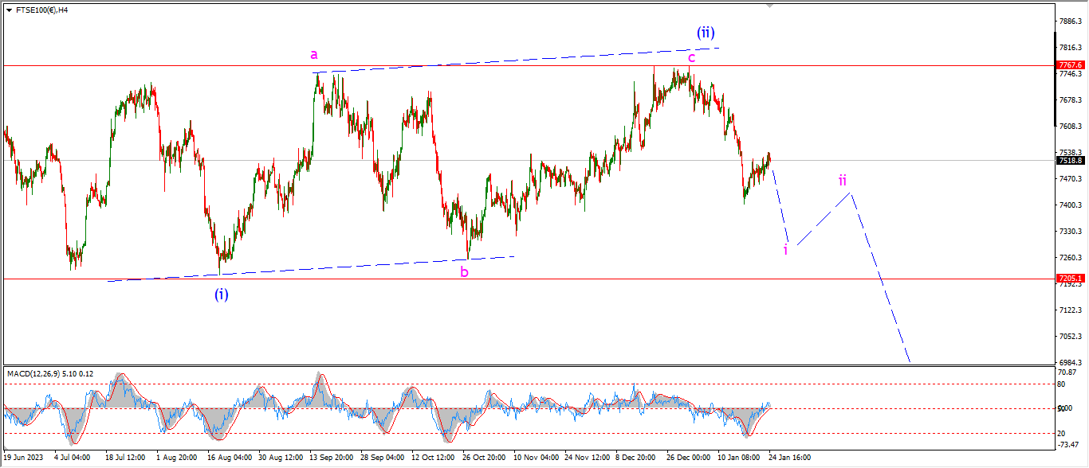Click the magenta 'a' wave label

[314, 55]
